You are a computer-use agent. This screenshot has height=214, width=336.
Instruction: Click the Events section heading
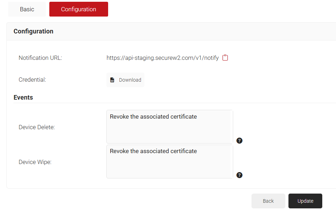[x=23, y=97]
